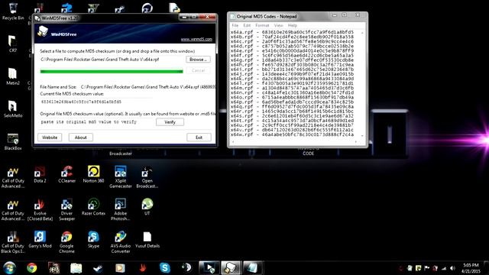Open the Format menu in Notepad

point(262,25)
